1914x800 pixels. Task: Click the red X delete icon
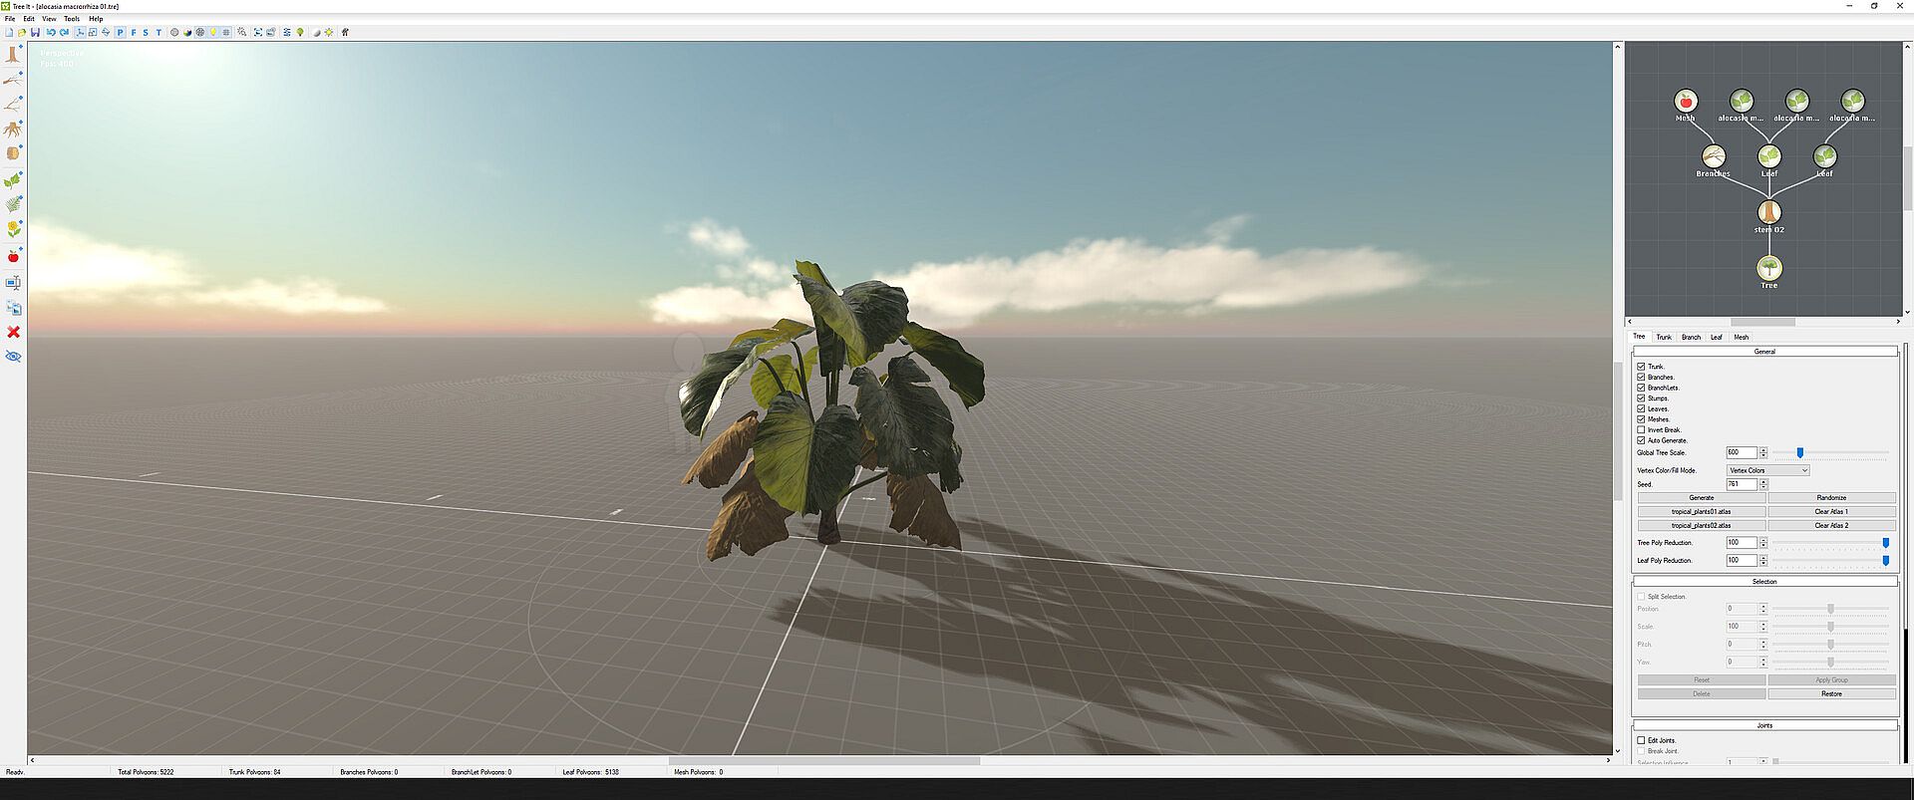click(13, 332)
